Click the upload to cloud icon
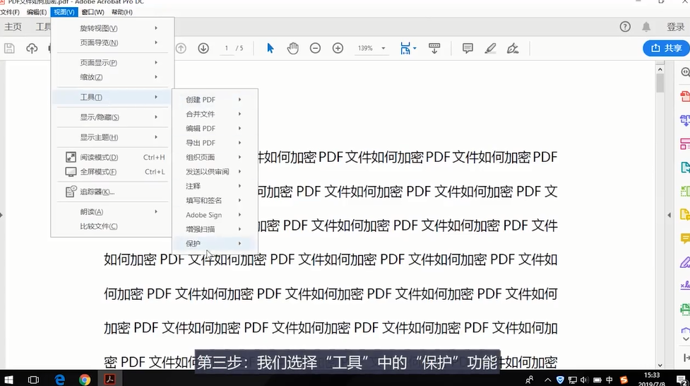This screenshot has width=690, height=386. 32,48
